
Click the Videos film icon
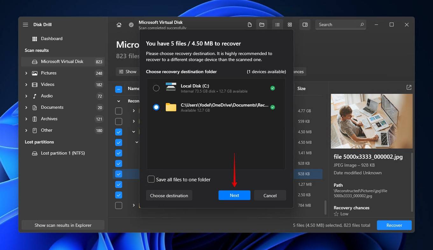click(x=35, y=85)
